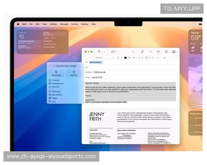Screen dimensions: 207x165
Task: Center align the text
Action: 150,58
